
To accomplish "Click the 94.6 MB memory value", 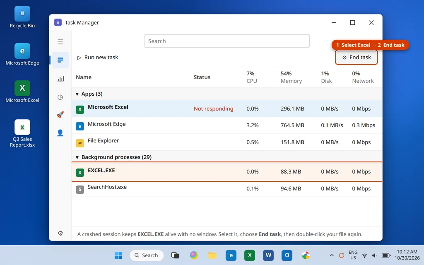I will click(x=291, y=189).
